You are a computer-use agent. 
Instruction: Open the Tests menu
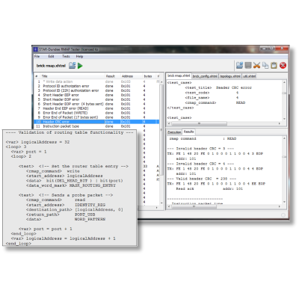tap(66, 56)
